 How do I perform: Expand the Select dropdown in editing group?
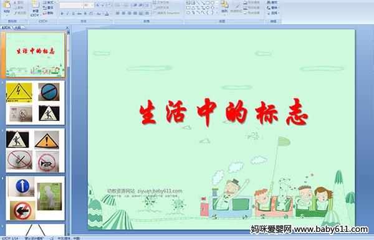(x=274, y=13)
